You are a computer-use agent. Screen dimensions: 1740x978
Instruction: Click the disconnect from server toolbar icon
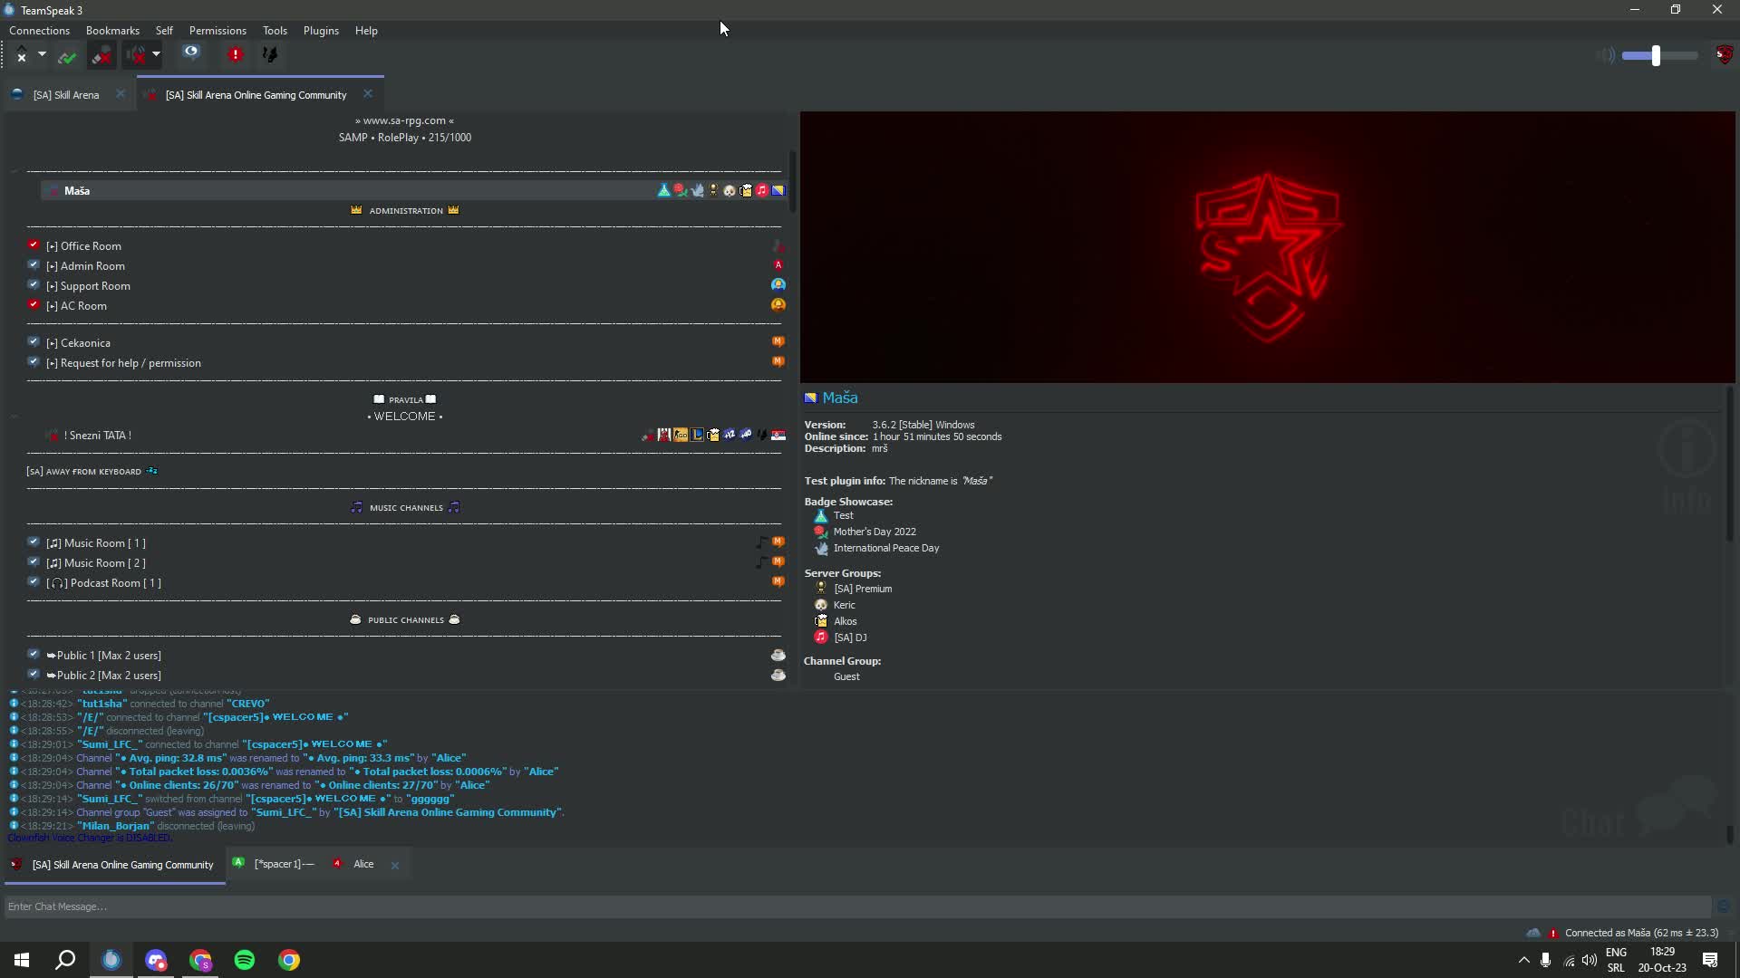pos(22,55)
